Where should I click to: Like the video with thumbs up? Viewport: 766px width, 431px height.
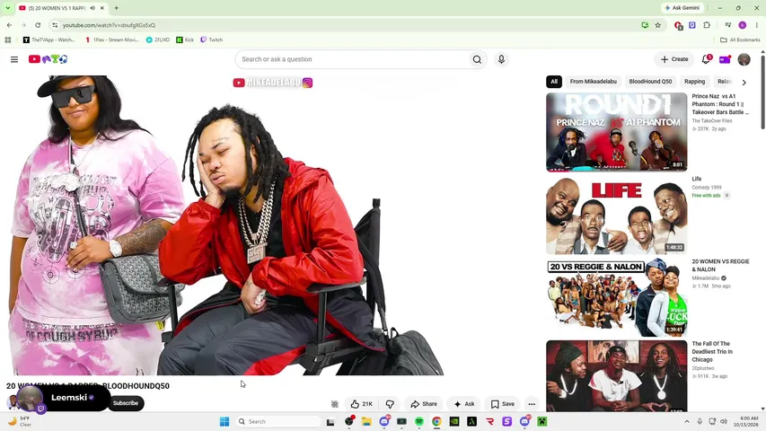[362, 404]
